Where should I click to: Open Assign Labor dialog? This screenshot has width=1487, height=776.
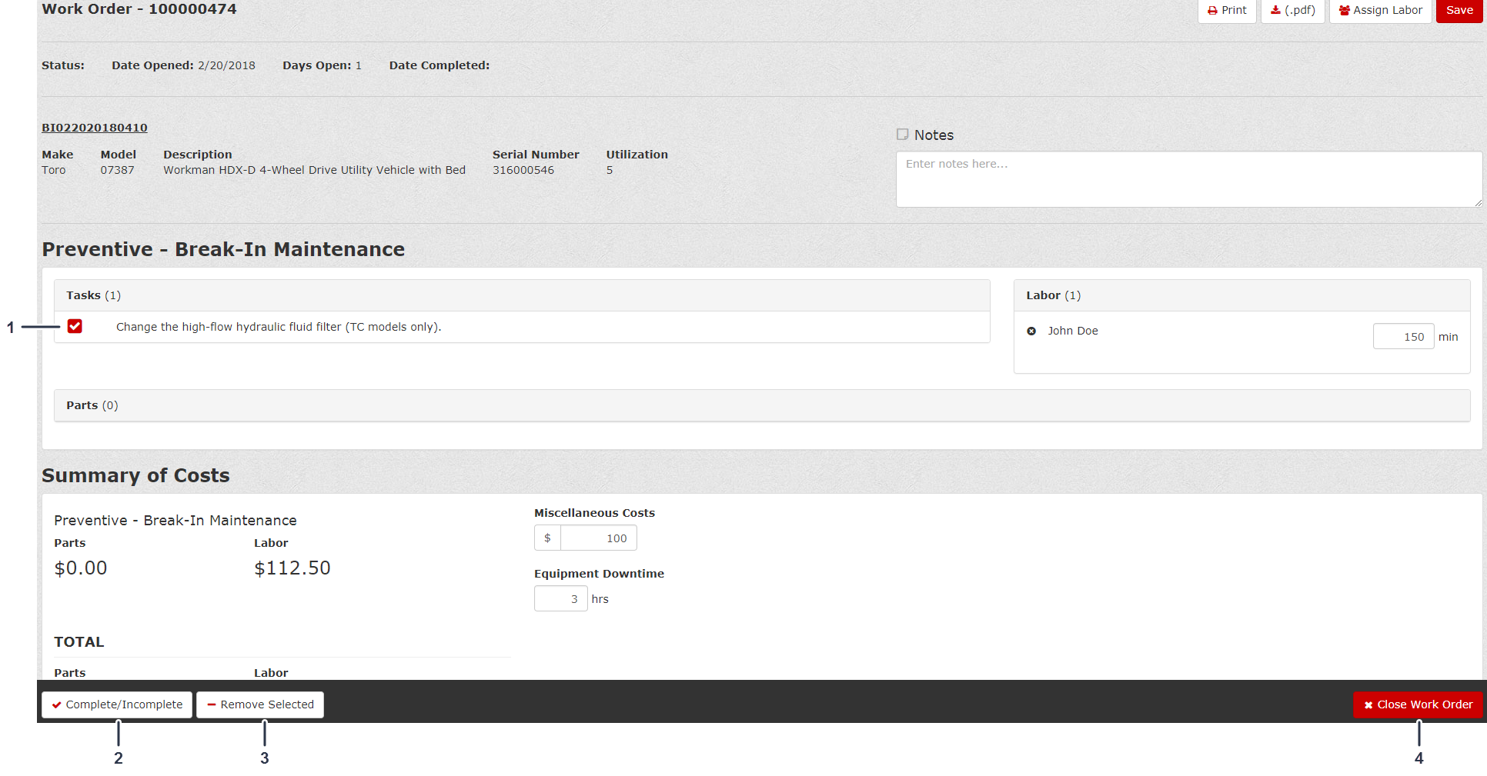pyautogui.click(x=1380, y=11)
